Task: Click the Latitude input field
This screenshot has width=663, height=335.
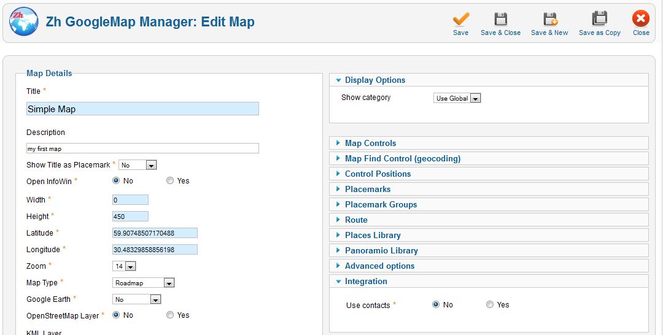Action: (155, 233)
